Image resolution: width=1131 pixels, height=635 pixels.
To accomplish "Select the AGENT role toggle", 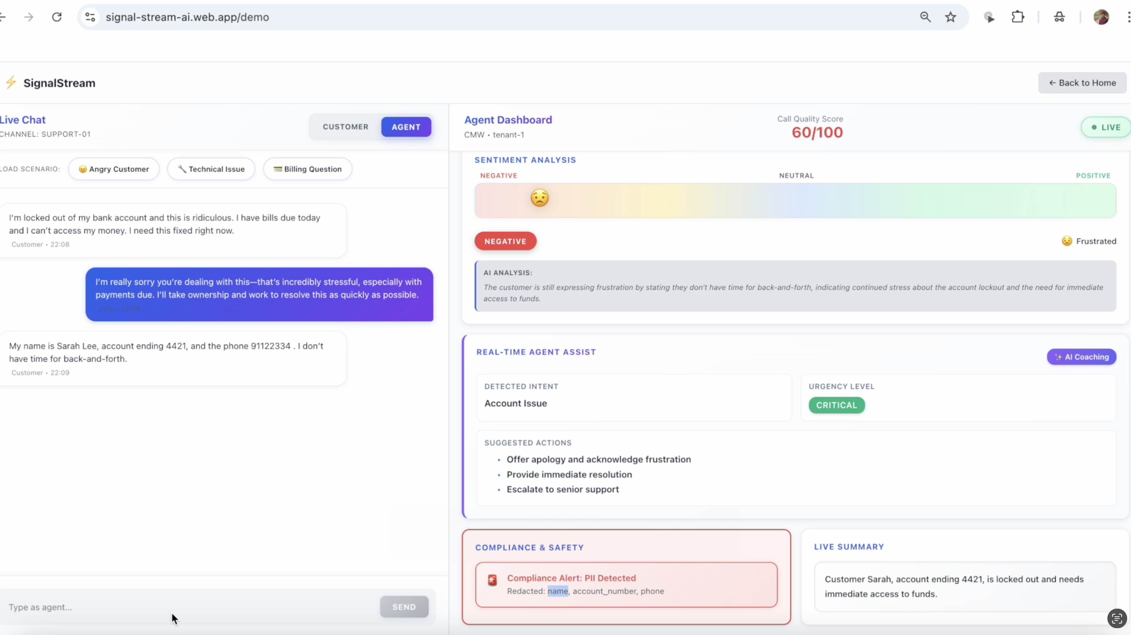I will click(x=406, y=127).
